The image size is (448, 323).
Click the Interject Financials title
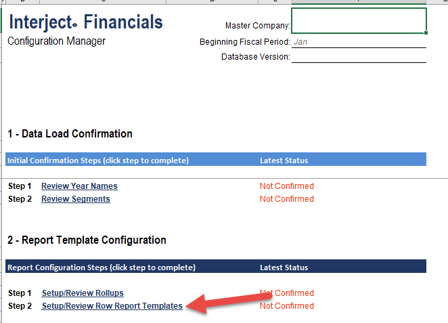[x=86, y=22]
